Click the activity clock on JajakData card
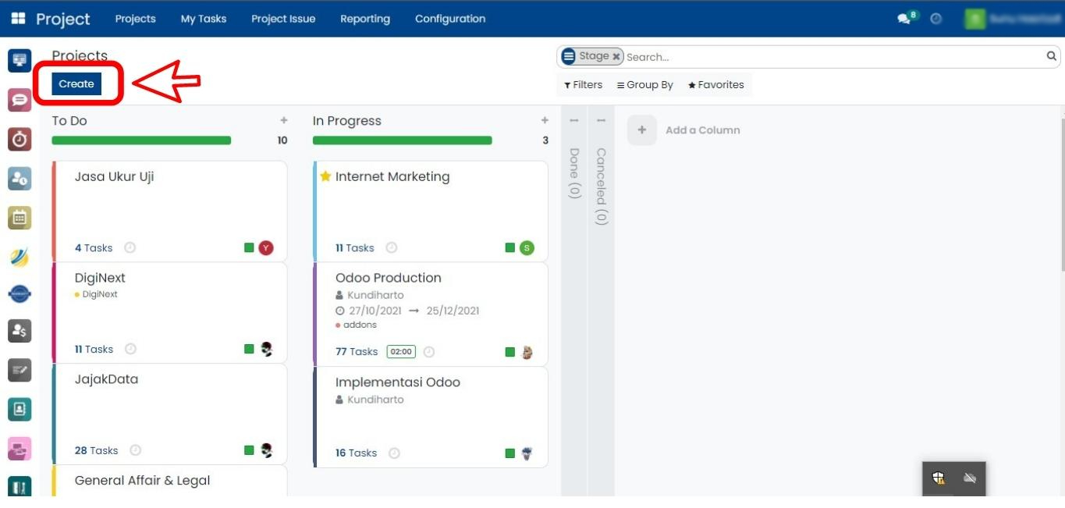Viewport: 1065px width, 508px height. [135, 450]
